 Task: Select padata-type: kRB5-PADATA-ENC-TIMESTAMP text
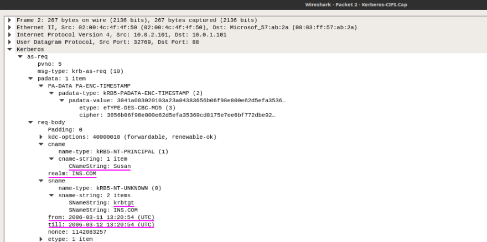click(131, 93)
